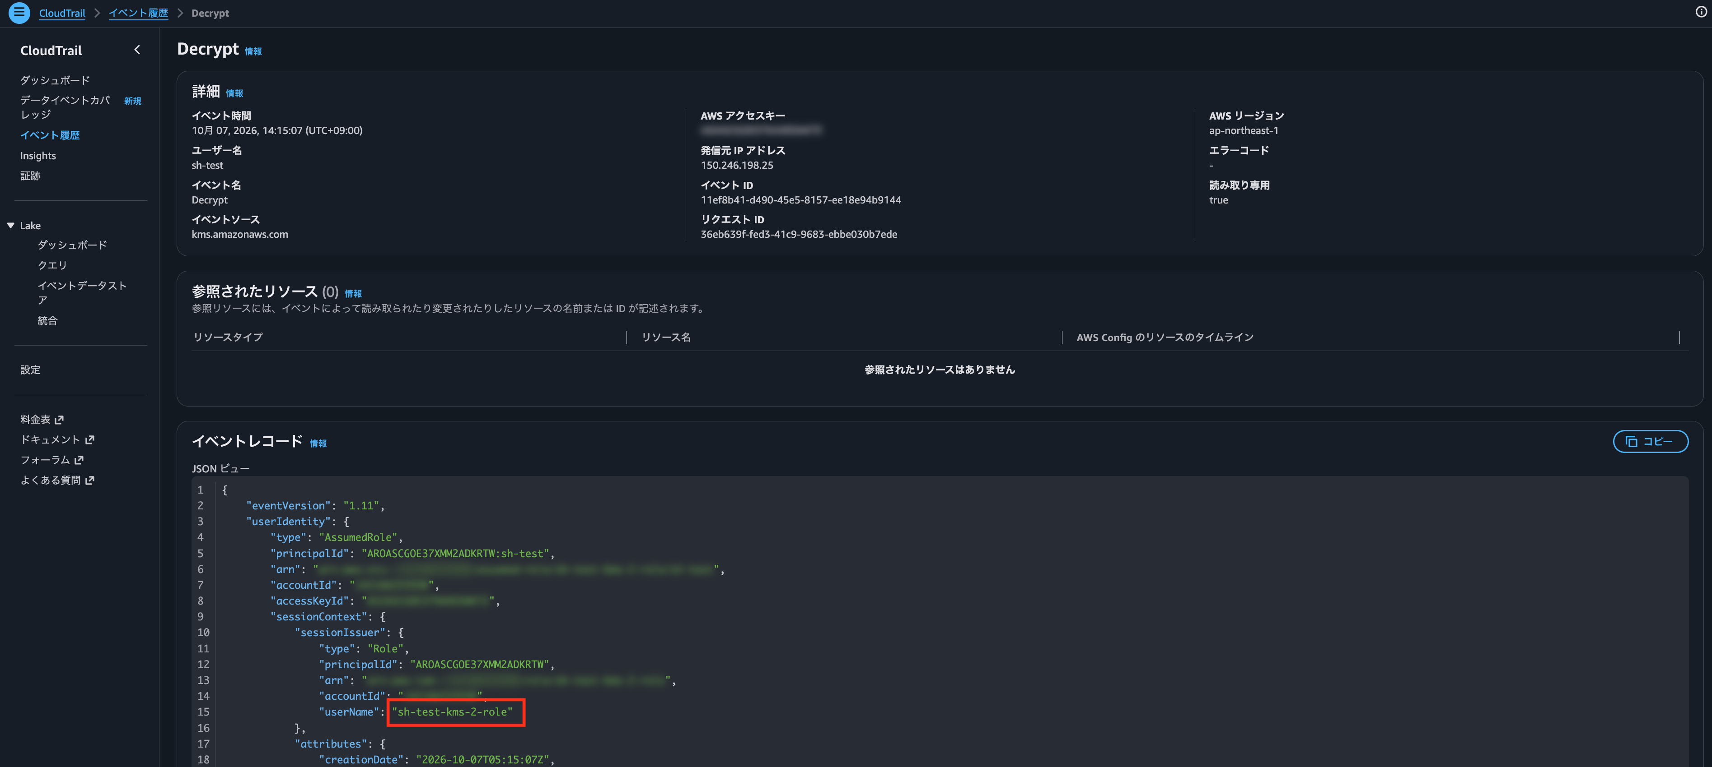Open ドキュメント external link

click(x=57, y=439)
